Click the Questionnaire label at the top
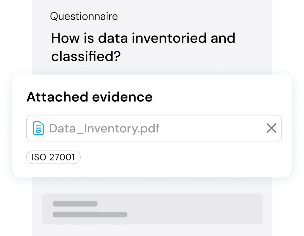 pos(84,17)
